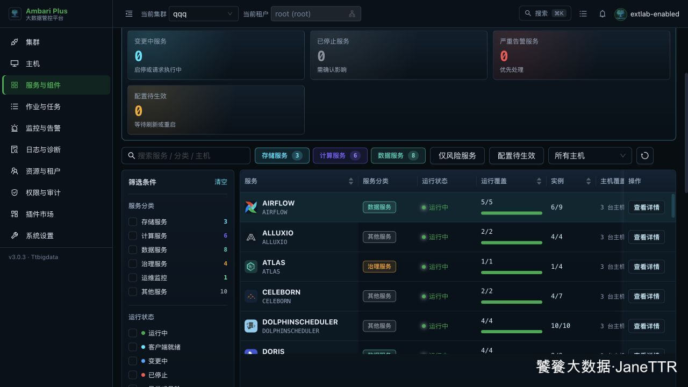688x387 pixels.
Task: Open the global 搜索 ⌘K search box
Action: (x=545, y=13)
